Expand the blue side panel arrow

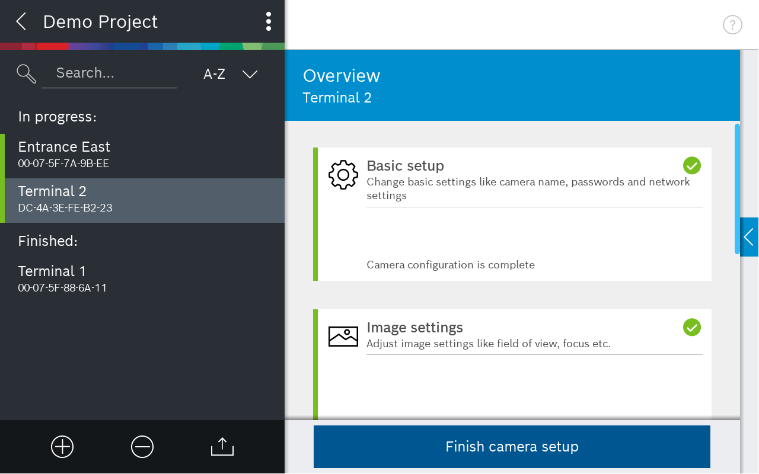749,237
